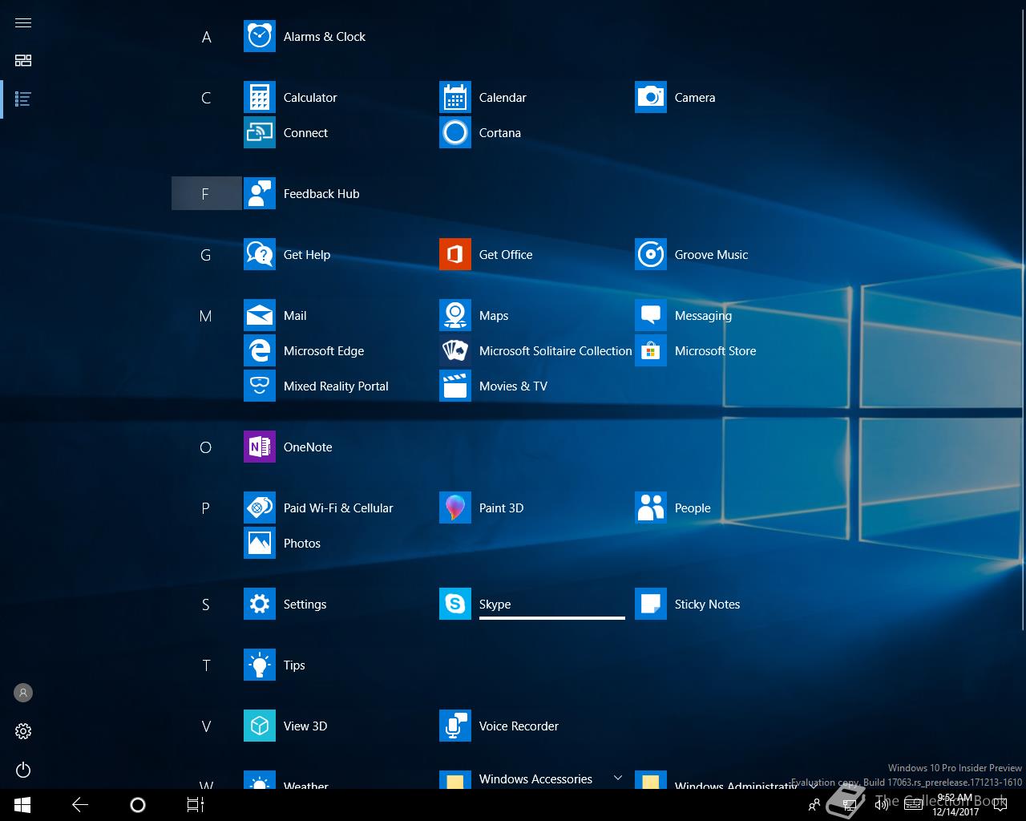Open the People app icon
Image resolution: width=1026 pixels, height=821 pixels.
point(651,508)
